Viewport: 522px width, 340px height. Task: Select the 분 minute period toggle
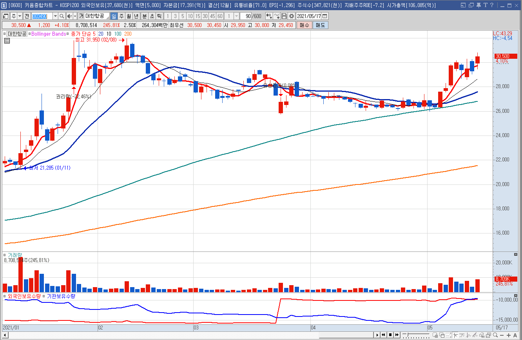(x=145, y=16)
